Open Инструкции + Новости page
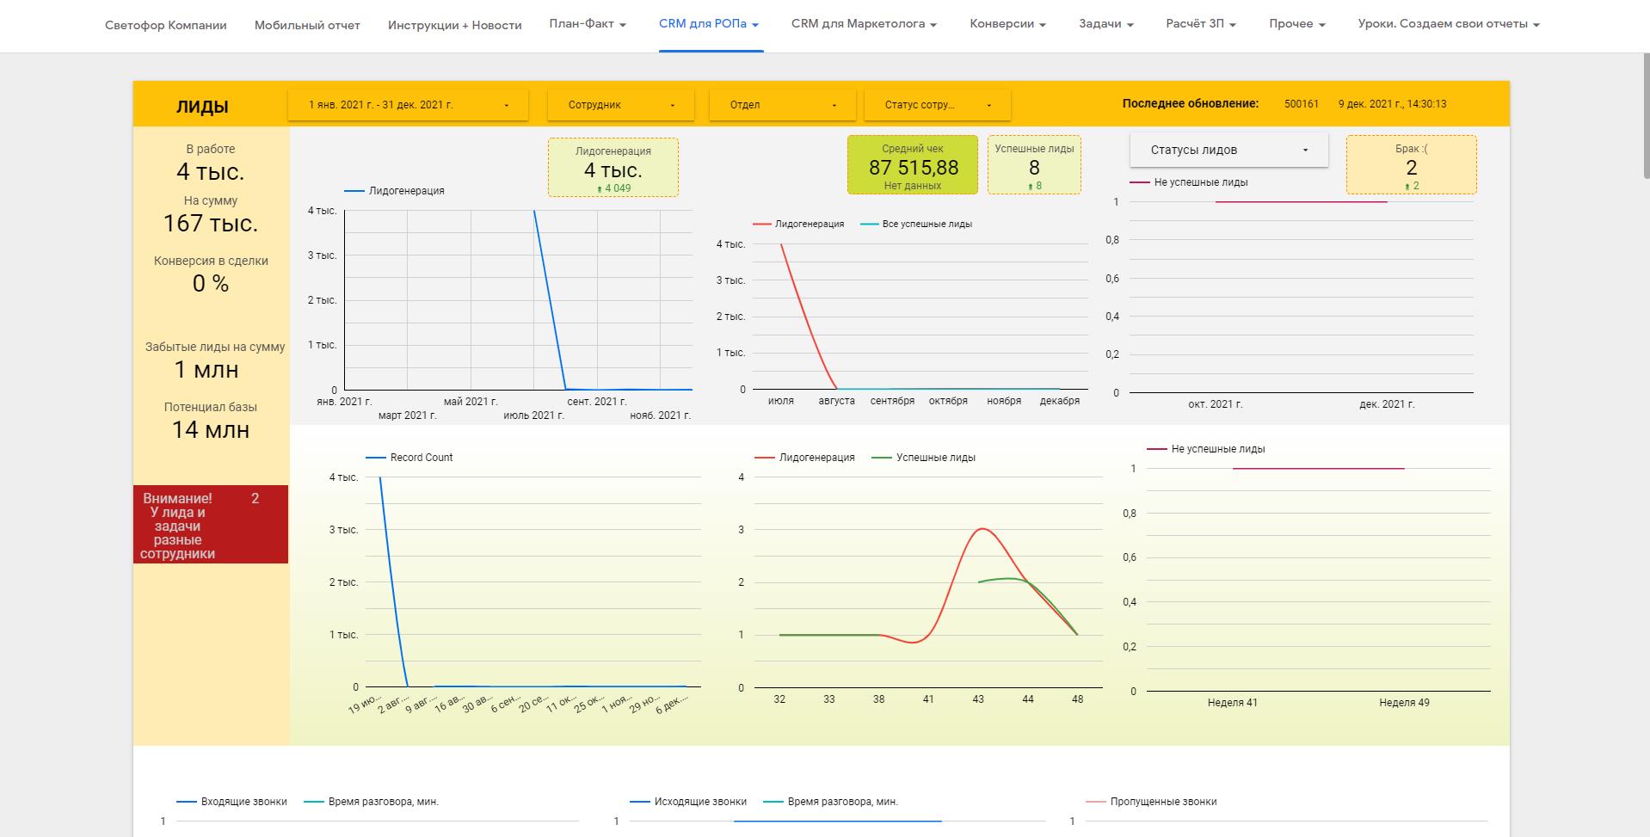Screen dimensions: 1650x837 (454, 25)
